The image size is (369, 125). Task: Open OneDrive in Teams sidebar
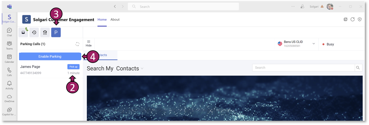(x=9, y=98)
